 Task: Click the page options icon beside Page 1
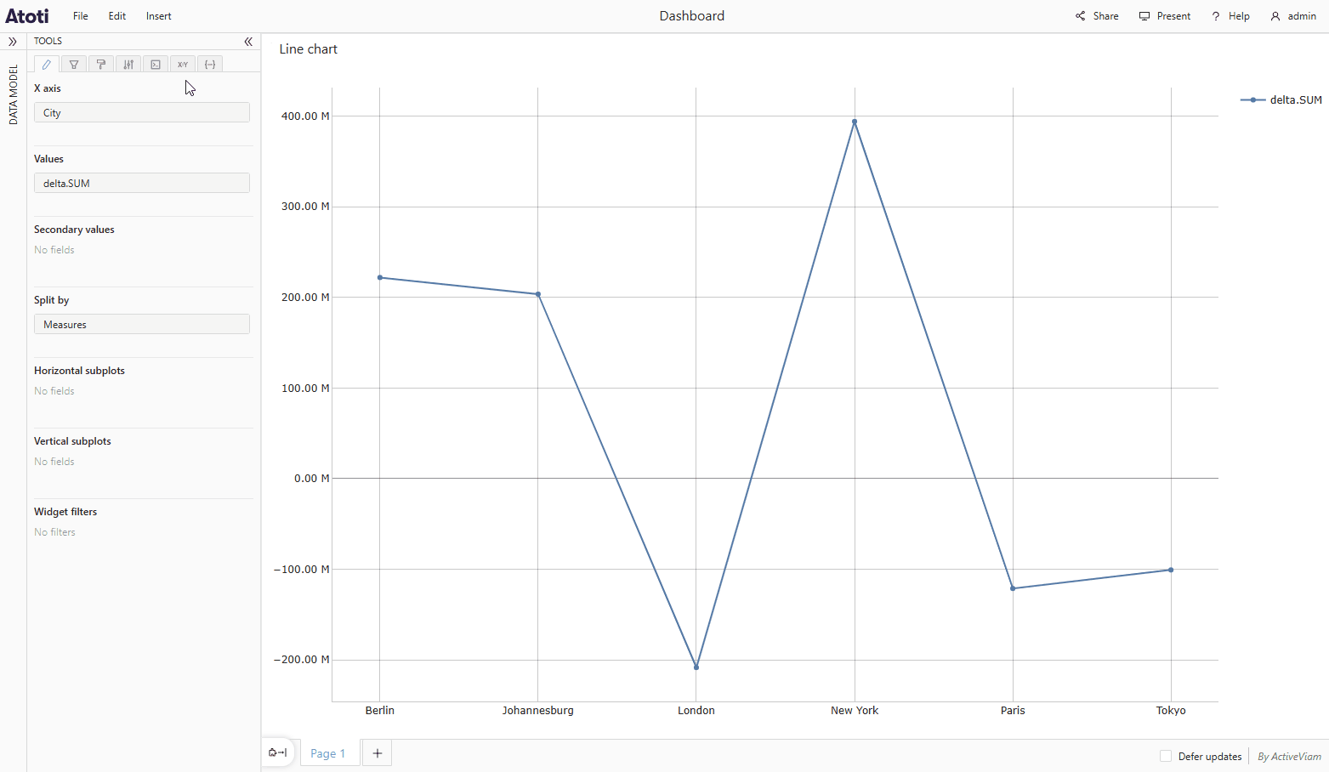point(276,752)
